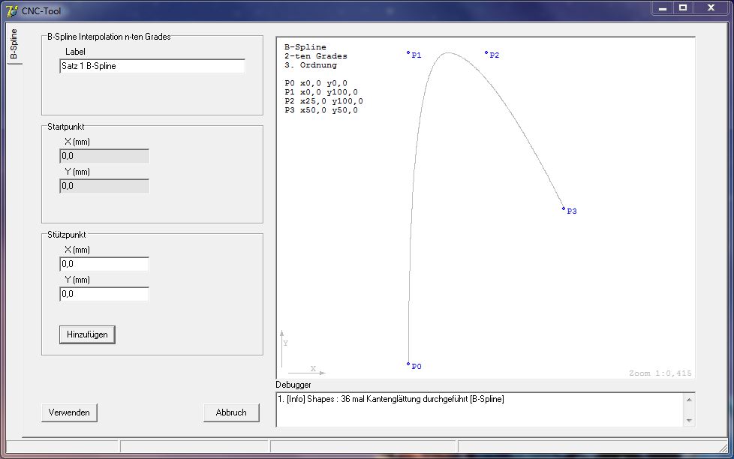Maximize the CNC-Tool window
The height and width of the screenshot is (459, 734).
[x=683, y=8]
